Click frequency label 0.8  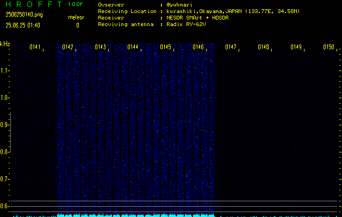[4, 152]
